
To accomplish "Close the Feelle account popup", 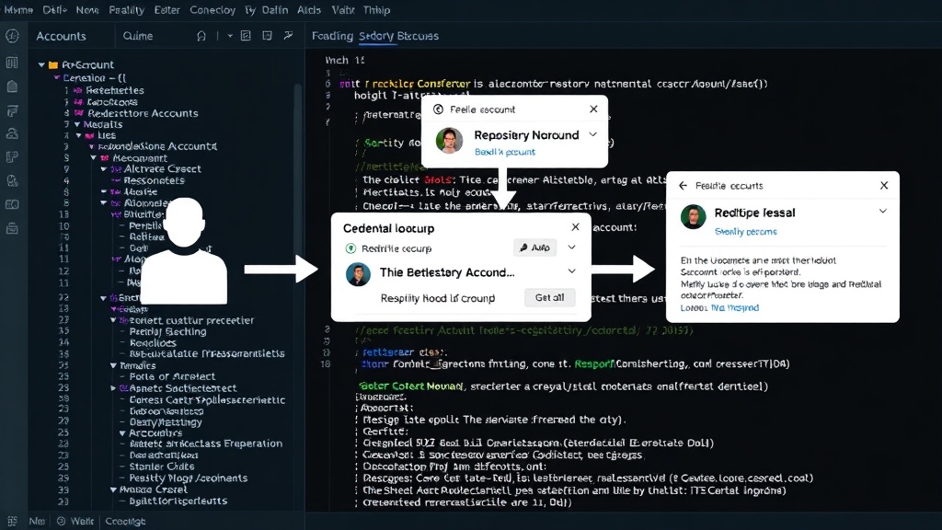I will 593,109.
